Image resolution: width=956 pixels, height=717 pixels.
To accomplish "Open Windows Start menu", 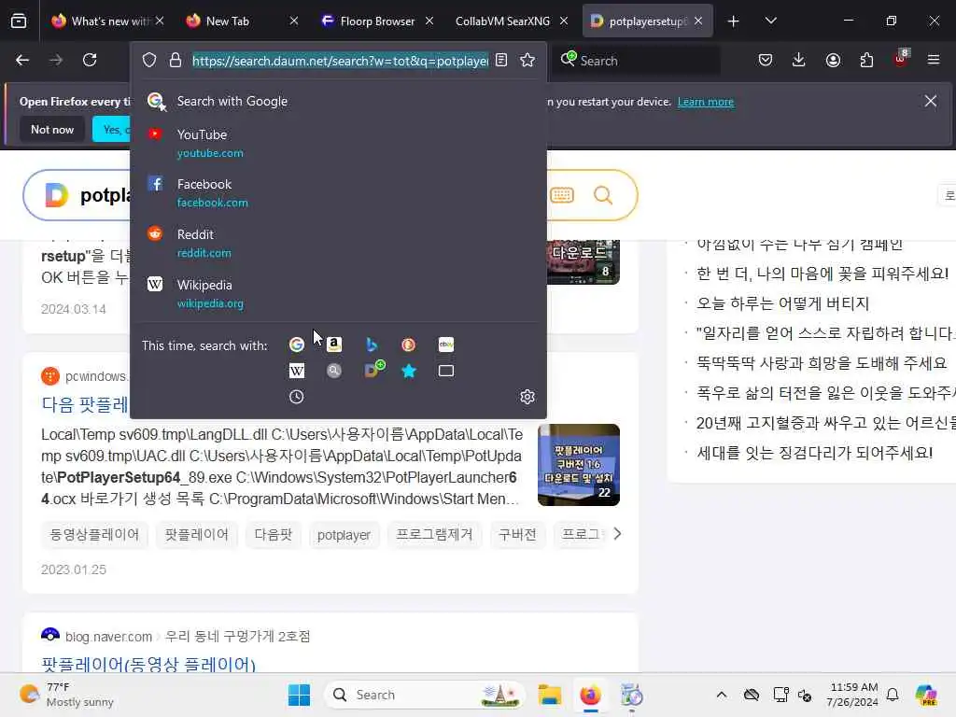I will click(x=299, y=695).
